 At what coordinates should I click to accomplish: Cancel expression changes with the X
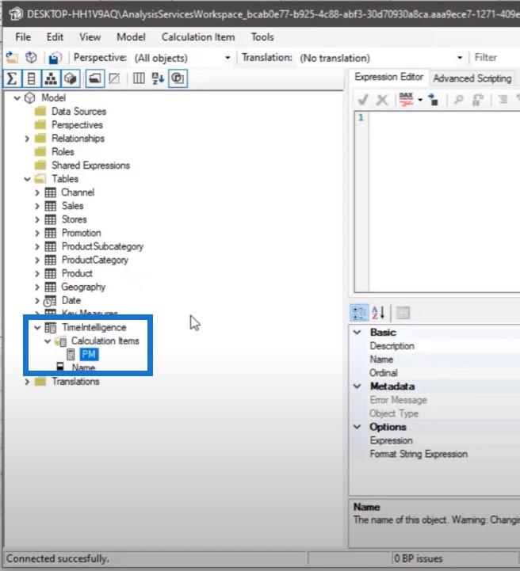point(382,100)
